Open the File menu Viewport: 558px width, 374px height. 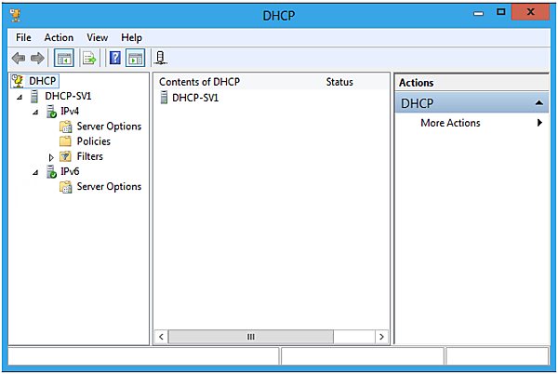coord(23,37)
